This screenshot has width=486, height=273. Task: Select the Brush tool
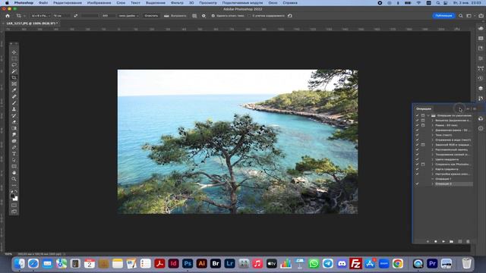pos(14,103)
